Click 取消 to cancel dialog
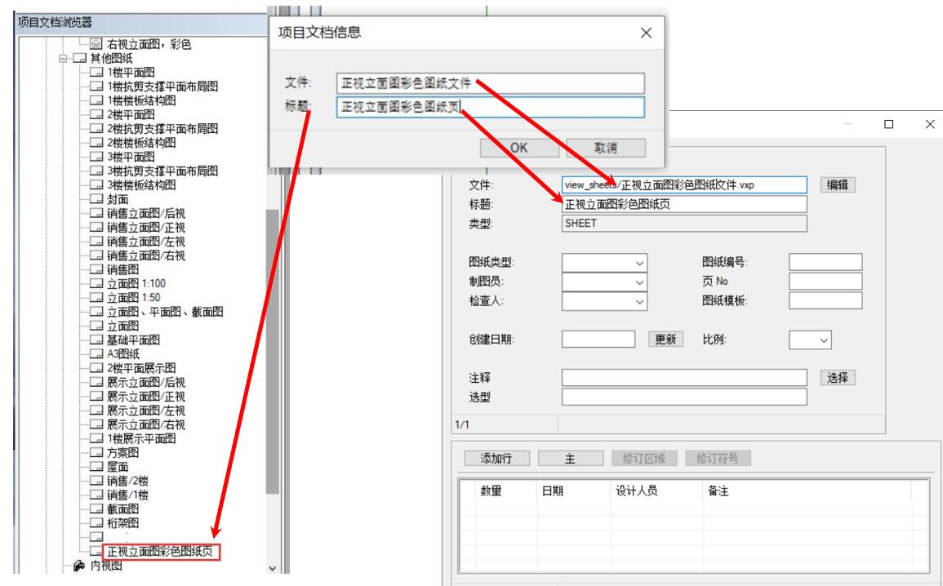The height and width of the screenshot is (586, 943). [x=606, y=148]
